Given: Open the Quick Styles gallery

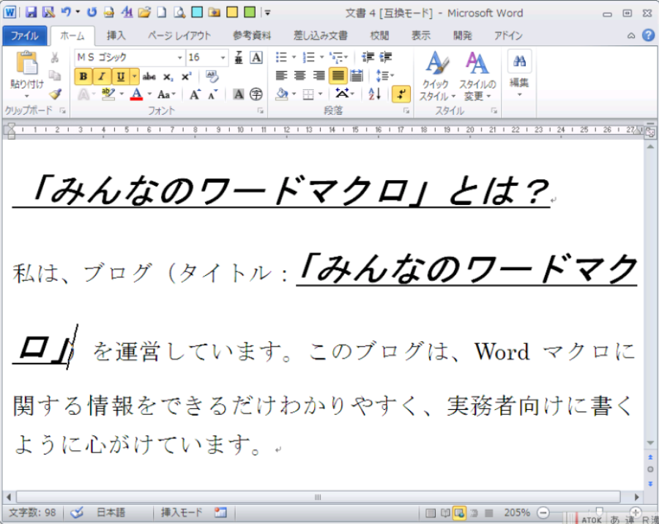Looking at the screenshot, I should [437, 76].
